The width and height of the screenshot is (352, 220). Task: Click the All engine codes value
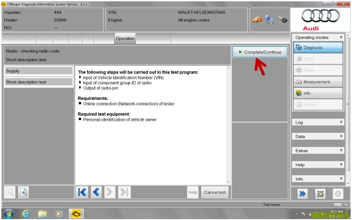[193, 20]
